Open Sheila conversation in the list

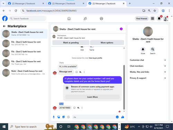(x=24, y=34)
